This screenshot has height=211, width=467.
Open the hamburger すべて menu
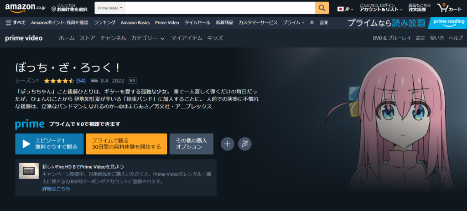[16, 22]
